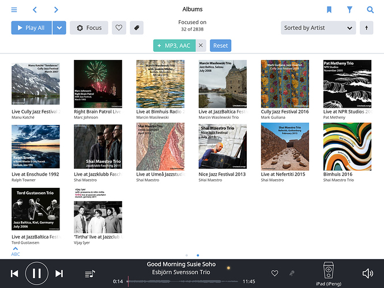Select the Bimhuis 2016 album title
This screenshot has height=288, width=384.
pos(338,174)
